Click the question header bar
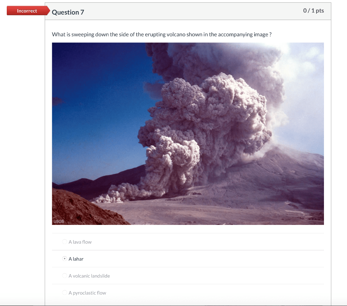This screenshot has width=347, height=306. [x=188, y=11]
